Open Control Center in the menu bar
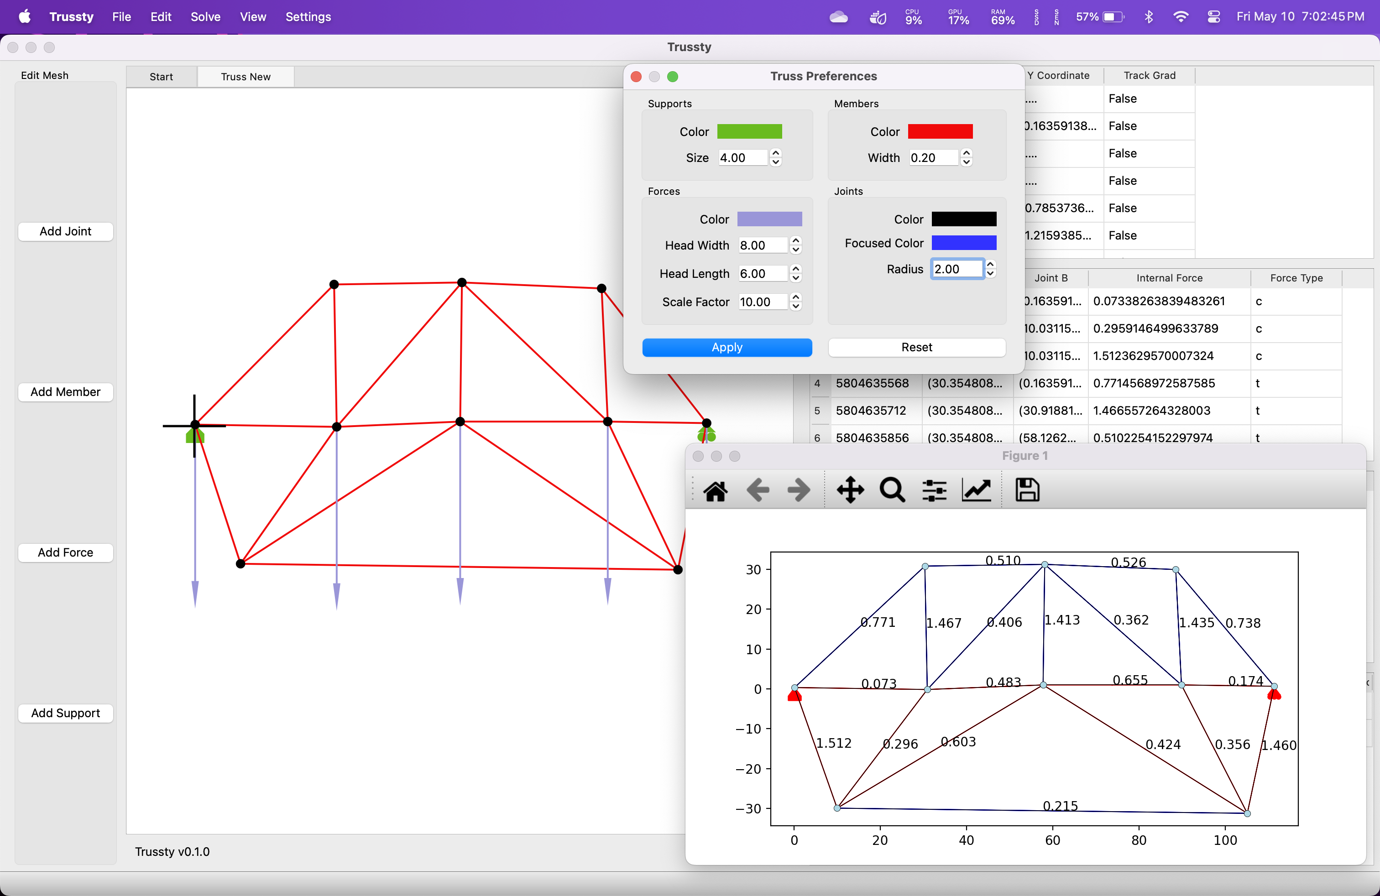Screen dimensions: 1380x896 [x=1213, y=17]
